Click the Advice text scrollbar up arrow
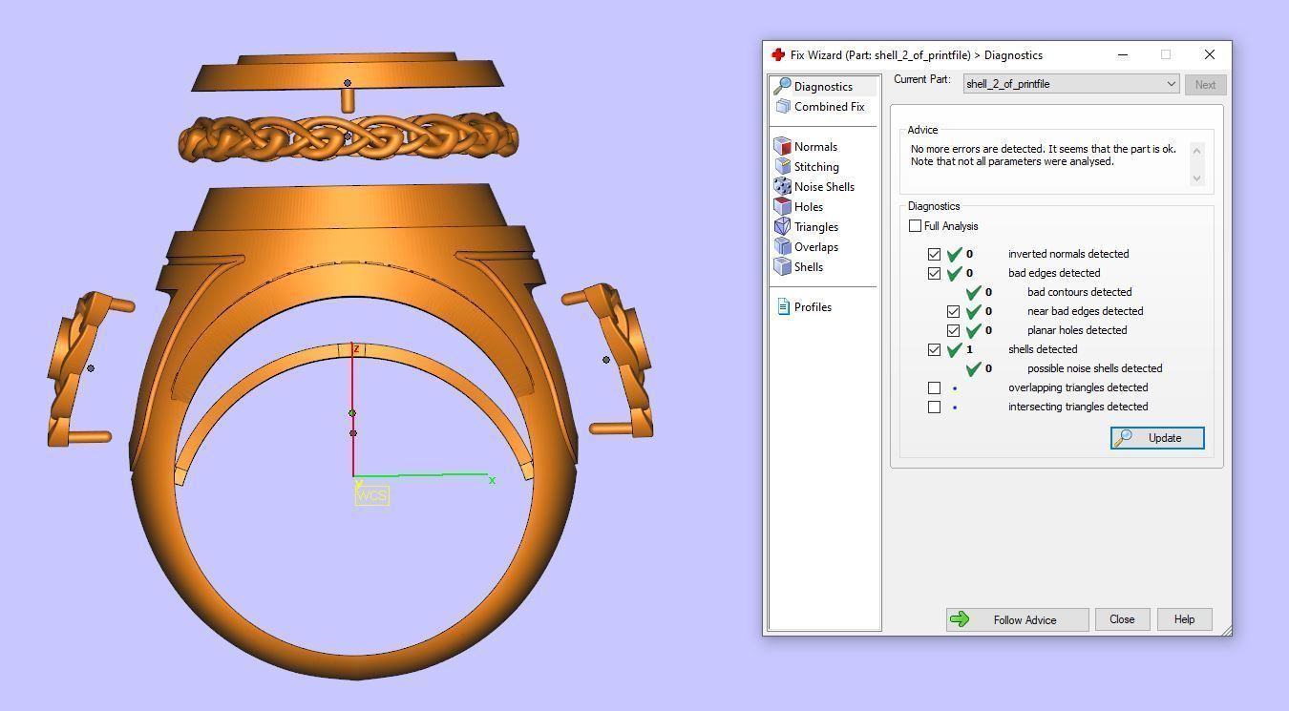This screenshot has width=1289, height=711. click(1197, 150)
